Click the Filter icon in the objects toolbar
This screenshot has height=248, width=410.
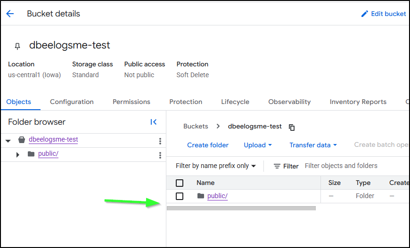[277, 166]
